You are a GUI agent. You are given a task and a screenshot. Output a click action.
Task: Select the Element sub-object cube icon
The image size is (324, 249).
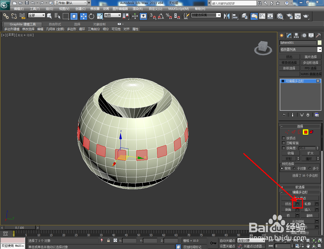[x=311, y=132]
